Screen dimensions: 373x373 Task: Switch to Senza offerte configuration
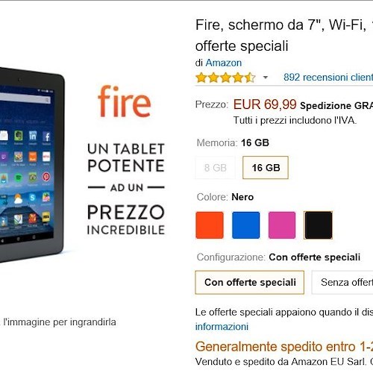(342, 282)
